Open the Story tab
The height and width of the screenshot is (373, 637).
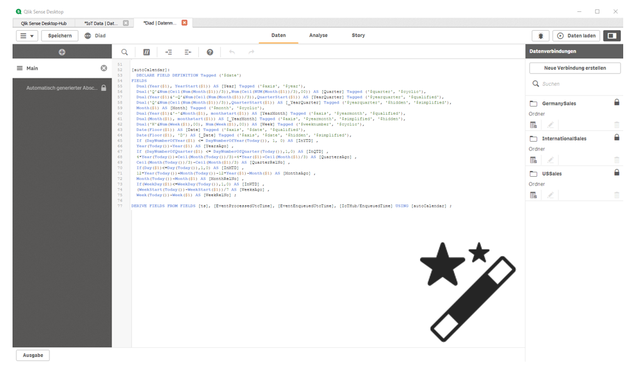[359, 35]
